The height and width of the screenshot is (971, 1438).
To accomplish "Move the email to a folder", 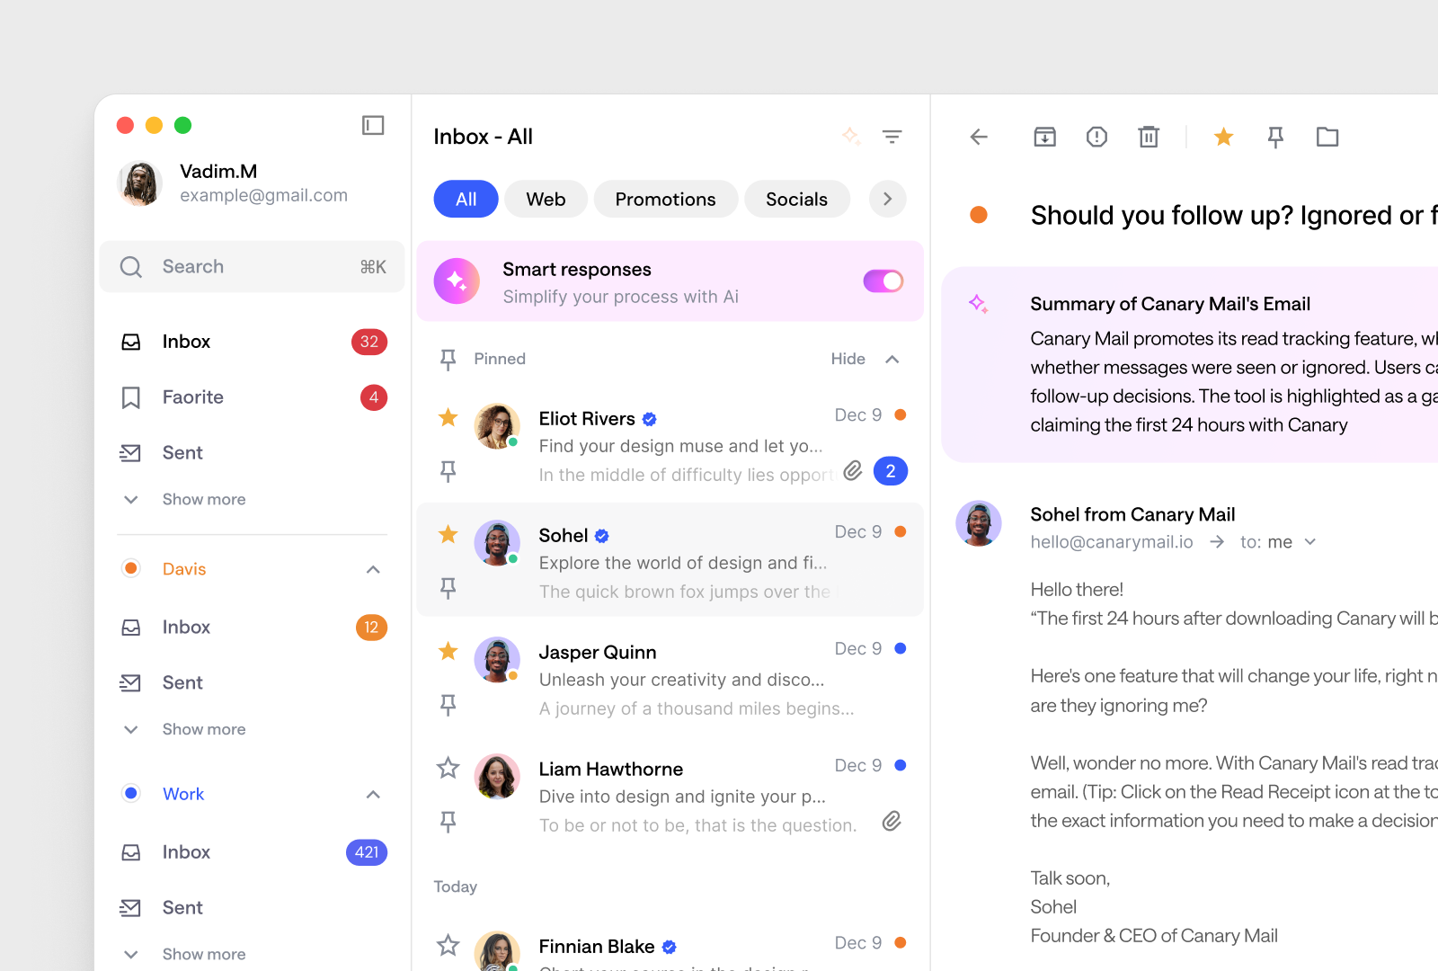I will click(x=1327, y=137).
